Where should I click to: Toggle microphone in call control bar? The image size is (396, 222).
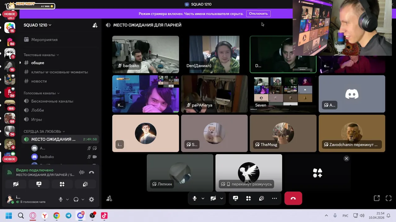tap(195, 198)
